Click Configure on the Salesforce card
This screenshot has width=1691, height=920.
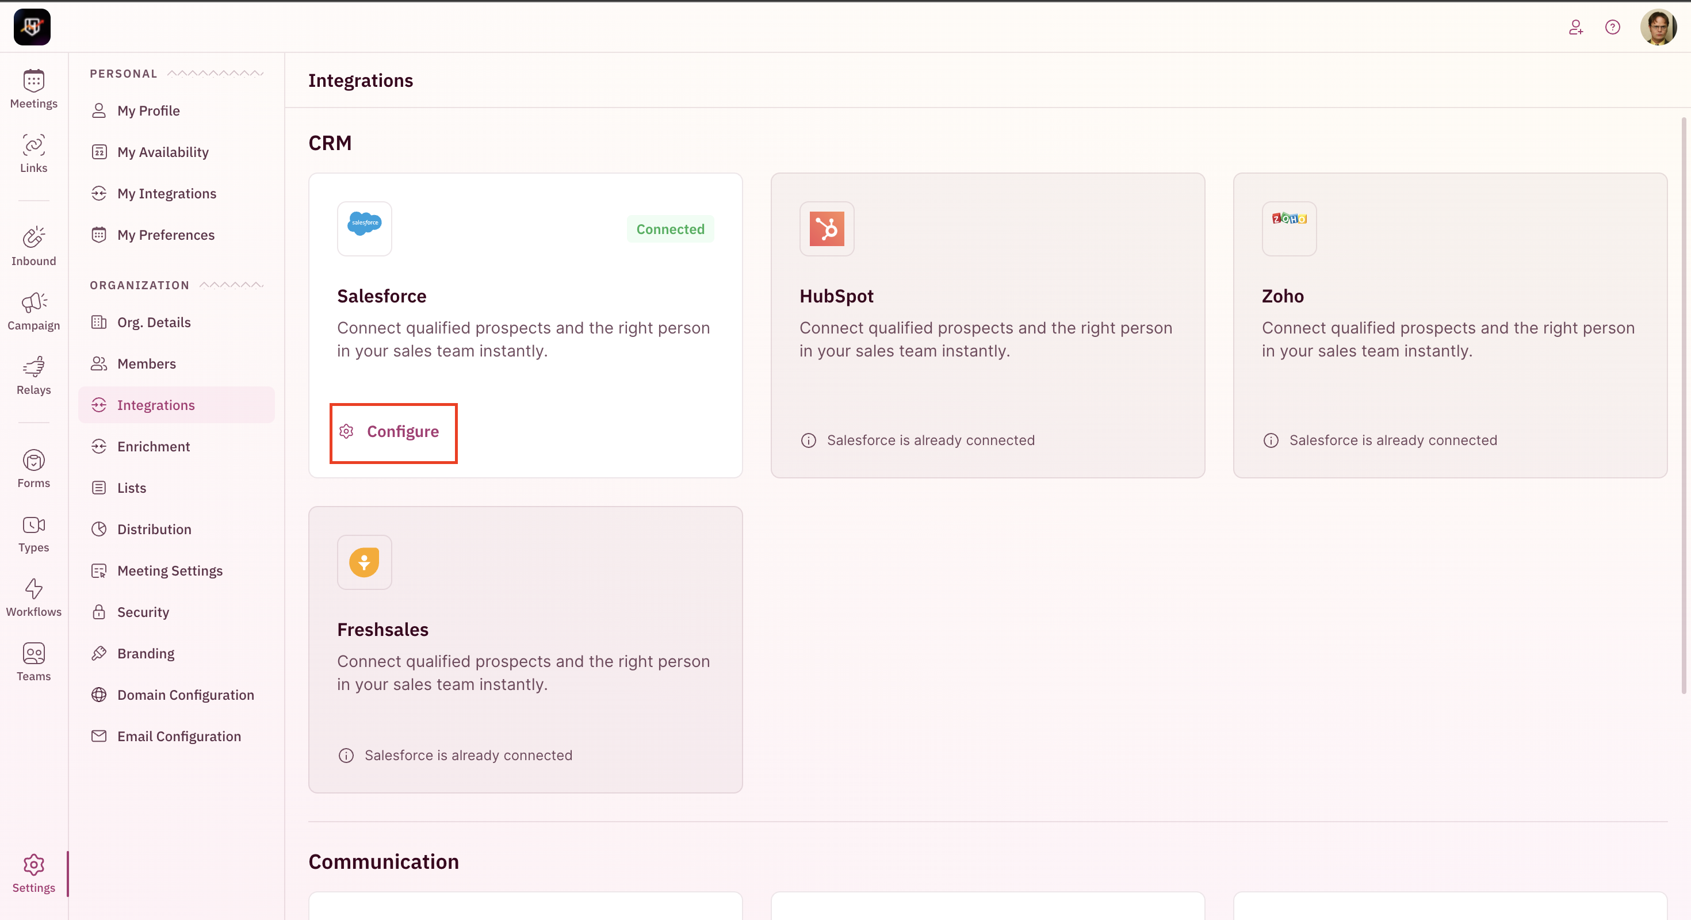(393, 431)
